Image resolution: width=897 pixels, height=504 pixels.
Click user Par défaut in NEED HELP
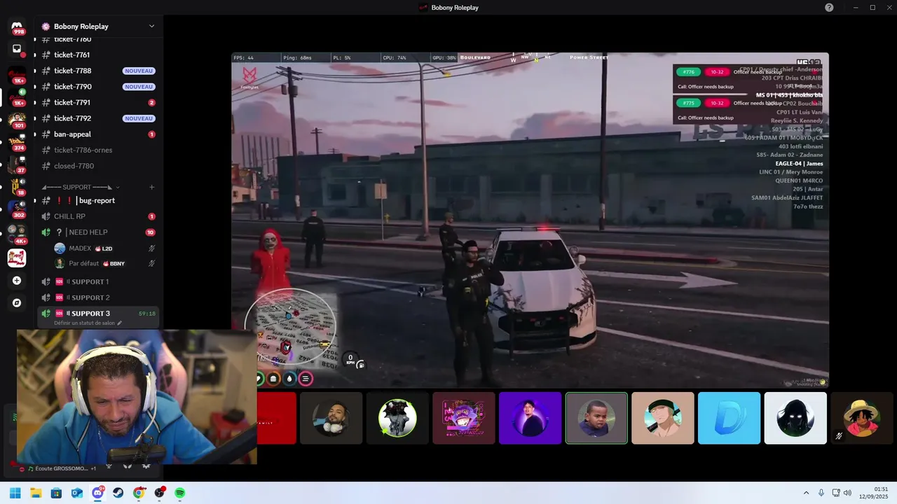[105, 264]
